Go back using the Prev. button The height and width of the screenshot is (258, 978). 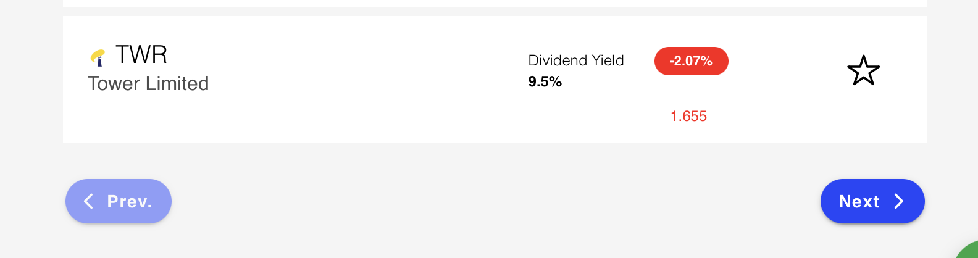point(119,201)
